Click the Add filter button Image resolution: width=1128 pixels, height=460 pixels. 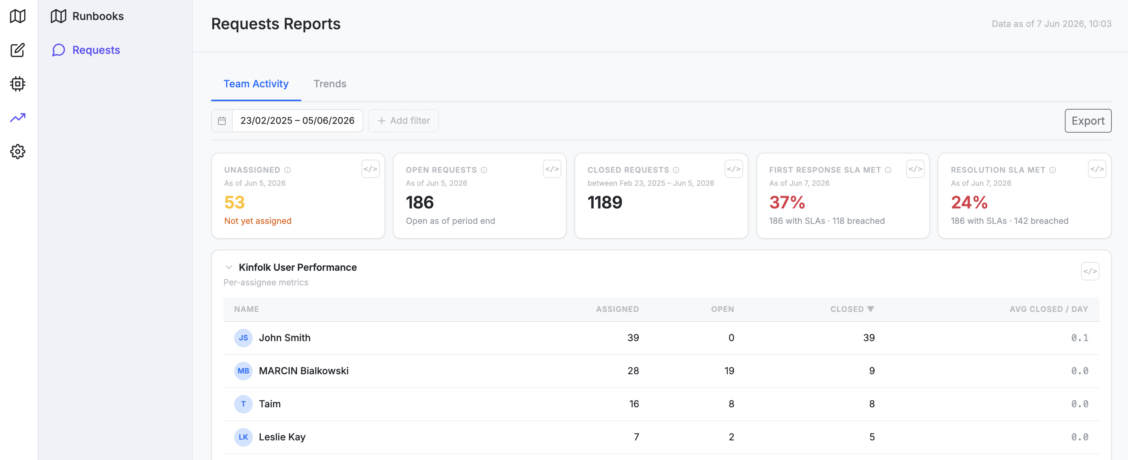[x=403, y=121]
